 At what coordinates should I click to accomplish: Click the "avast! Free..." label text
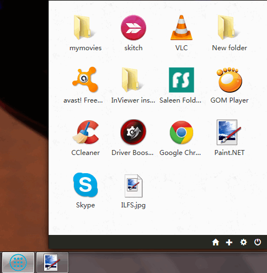[x=83, y=100]
